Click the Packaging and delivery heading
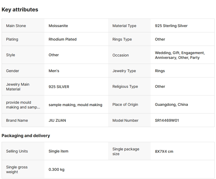216x179 pixels. 26,136
